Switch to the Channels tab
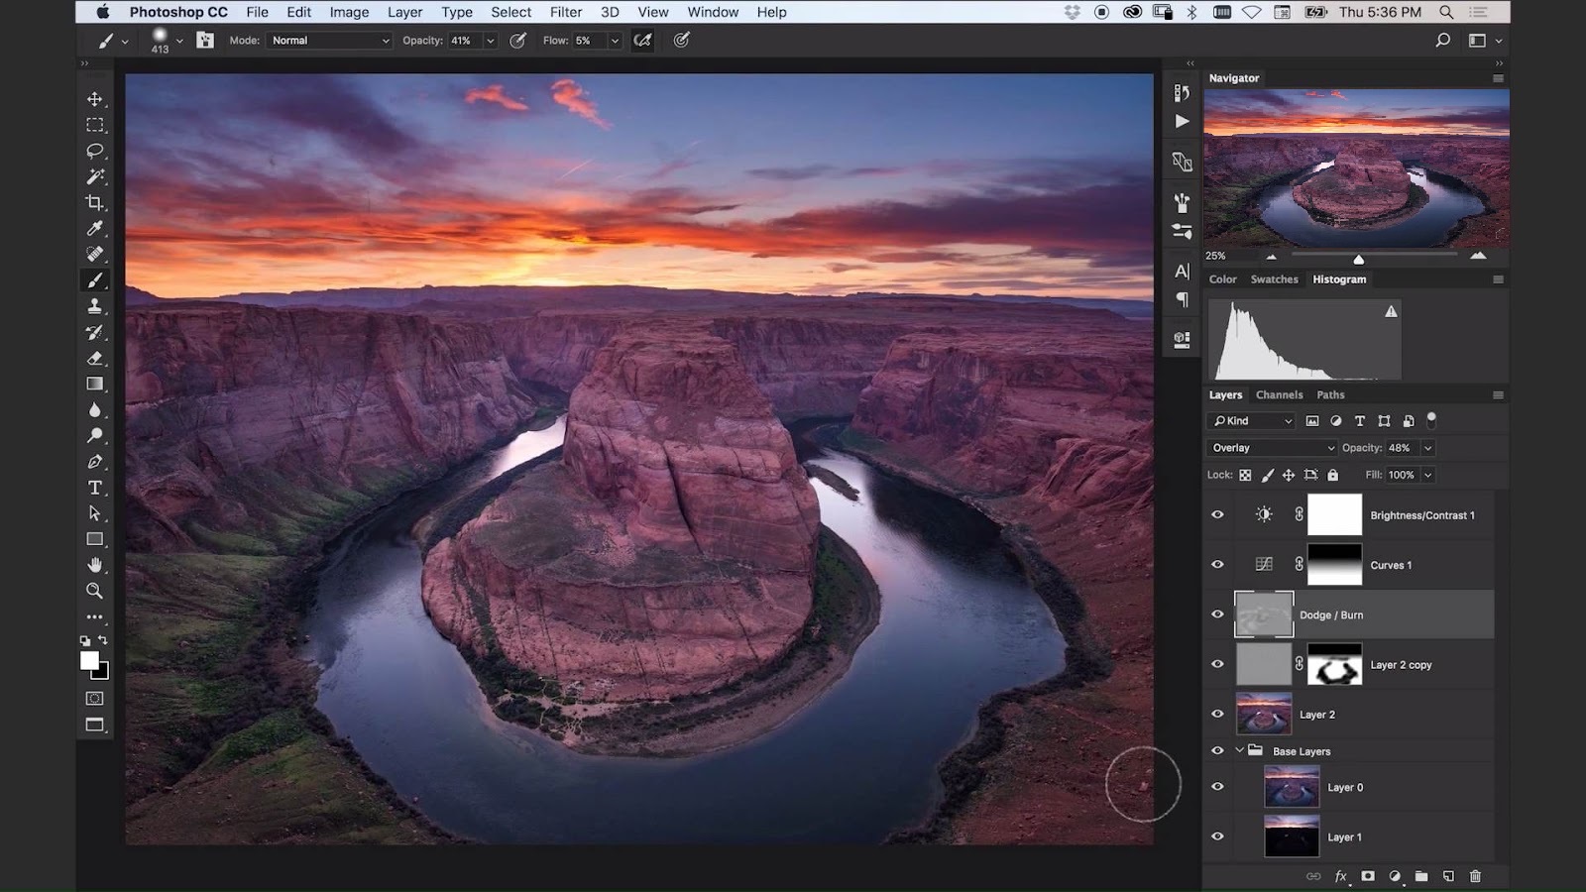The height and width of the screenshot is (892, 1586). [x=1279, y=394]
